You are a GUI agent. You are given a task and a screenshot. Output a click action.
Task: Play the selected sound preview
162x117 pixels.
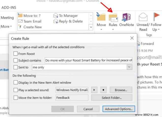click(x=94, y=90)
